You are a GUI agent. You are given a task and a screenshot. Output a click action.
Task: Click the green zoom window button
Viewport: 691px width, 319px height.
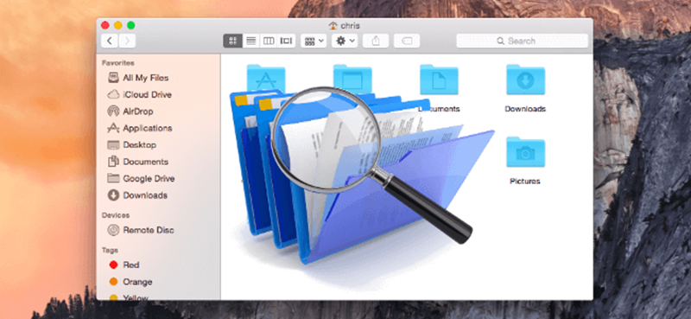131,25
